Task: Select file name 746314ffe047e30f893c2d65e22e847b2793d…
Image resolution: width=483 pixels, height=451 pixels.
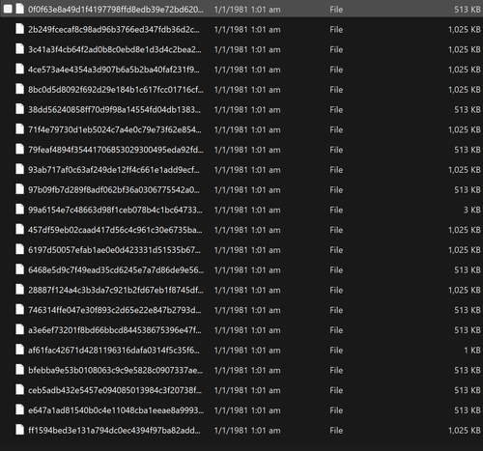Action: pyautogui.click(x=115, y=310)
